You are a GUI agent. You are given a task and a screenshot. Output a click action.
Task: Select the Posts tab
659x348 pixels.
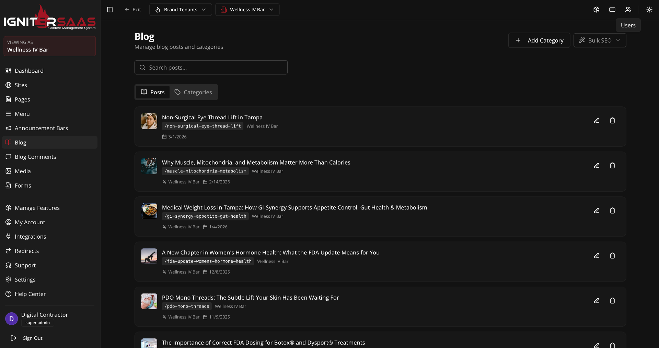(x=153, y=92)
